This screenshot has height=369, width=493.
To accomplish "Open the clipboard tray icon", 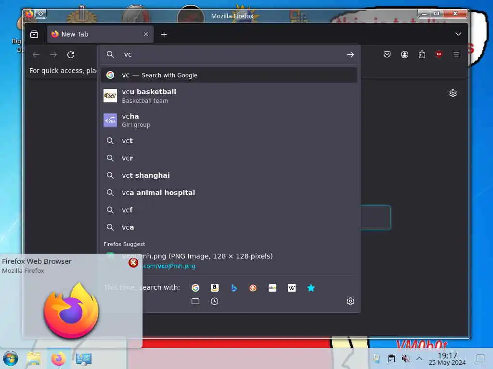I will (x=391, y=358).
